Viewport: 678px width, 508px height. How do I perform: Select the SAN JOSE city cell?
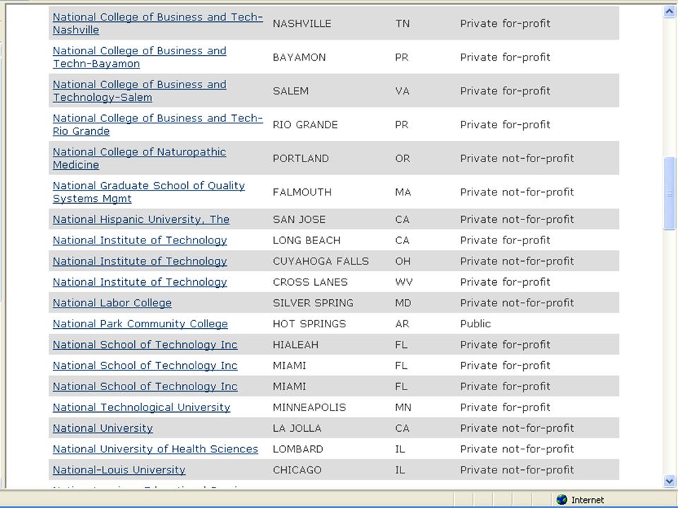pyautogui.click(x=299, y=219)
